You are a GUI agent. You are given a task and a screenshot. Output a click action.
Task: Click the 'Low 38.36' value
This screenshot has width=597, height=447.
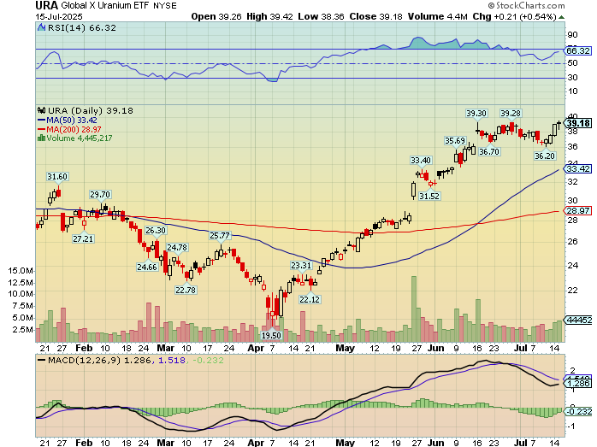pos(321,17)
